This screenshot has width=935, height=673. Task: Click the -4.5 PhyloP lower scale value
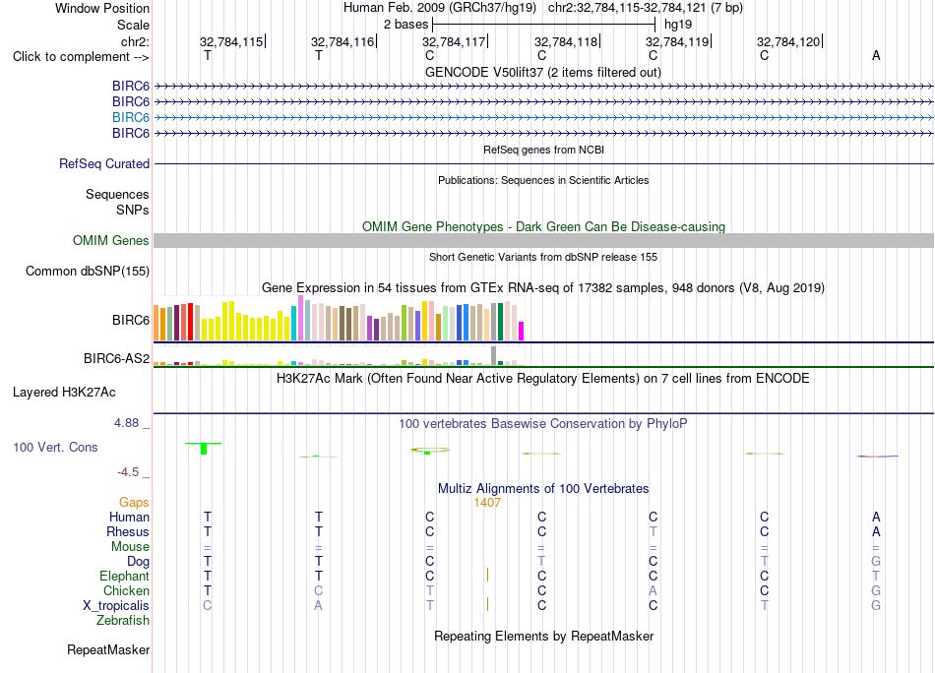click(x=128, y=472)
